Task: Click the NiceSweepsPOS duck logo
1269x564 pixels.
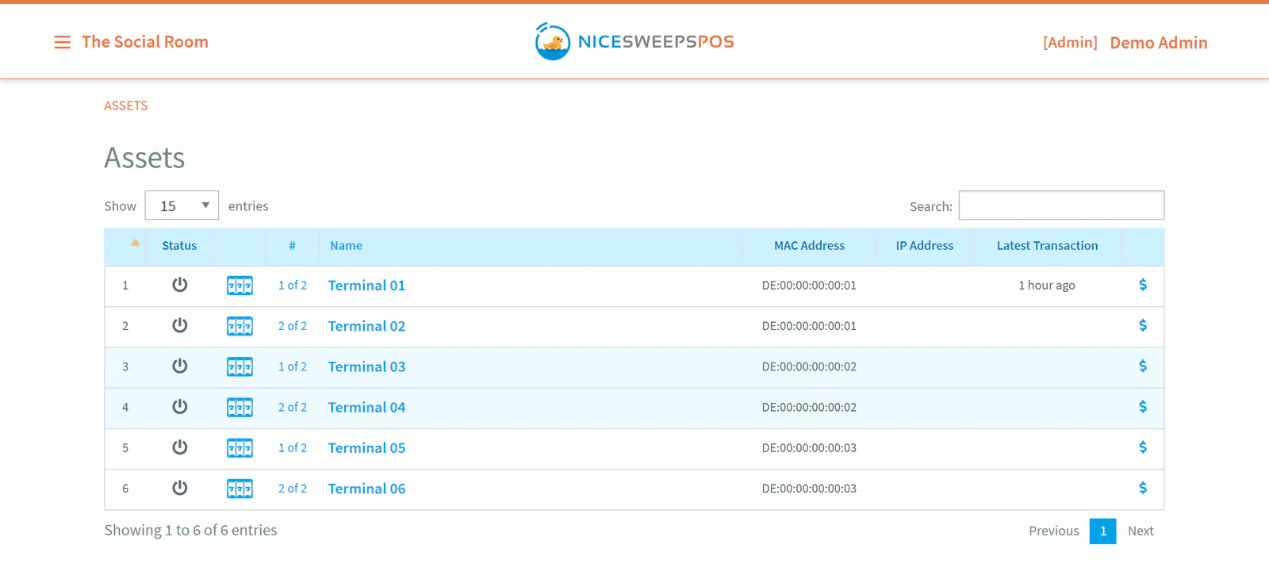Action: 553,41
